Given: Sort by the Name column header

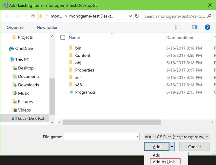Looking at the screenshot, I should (74, 37).
